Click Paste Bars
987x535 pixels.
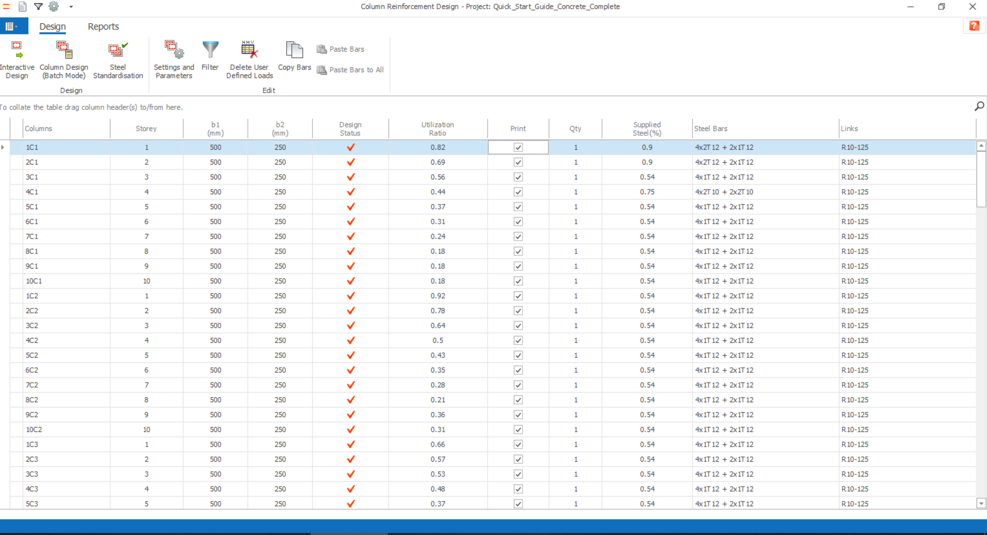341,49
